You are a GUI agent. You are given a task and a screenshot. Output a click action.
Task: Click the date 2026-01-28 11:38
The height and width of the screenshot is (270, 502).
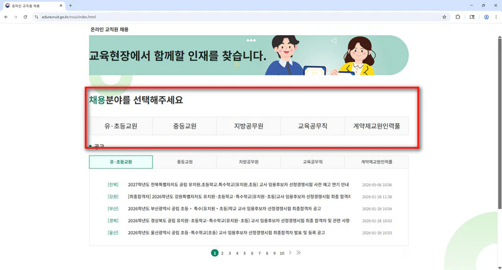[x=377, y=197]
